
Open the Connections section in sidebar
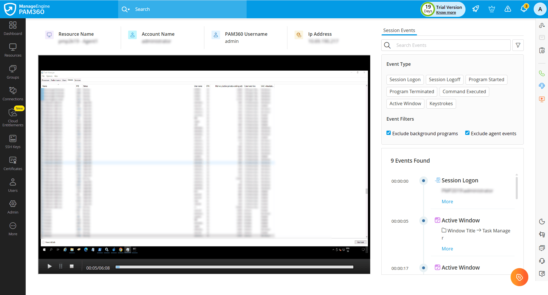(x=13, y=93)
